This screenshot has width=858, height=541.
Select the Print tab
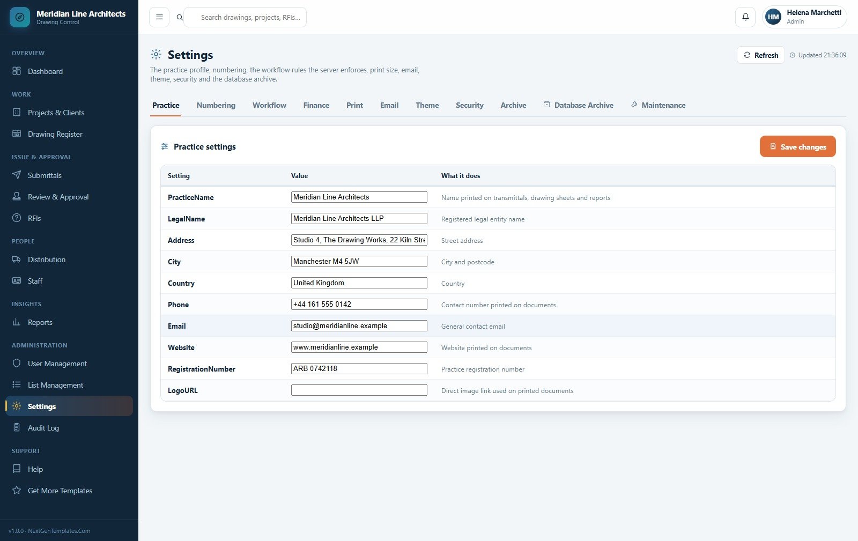click(x=354, y=105)
